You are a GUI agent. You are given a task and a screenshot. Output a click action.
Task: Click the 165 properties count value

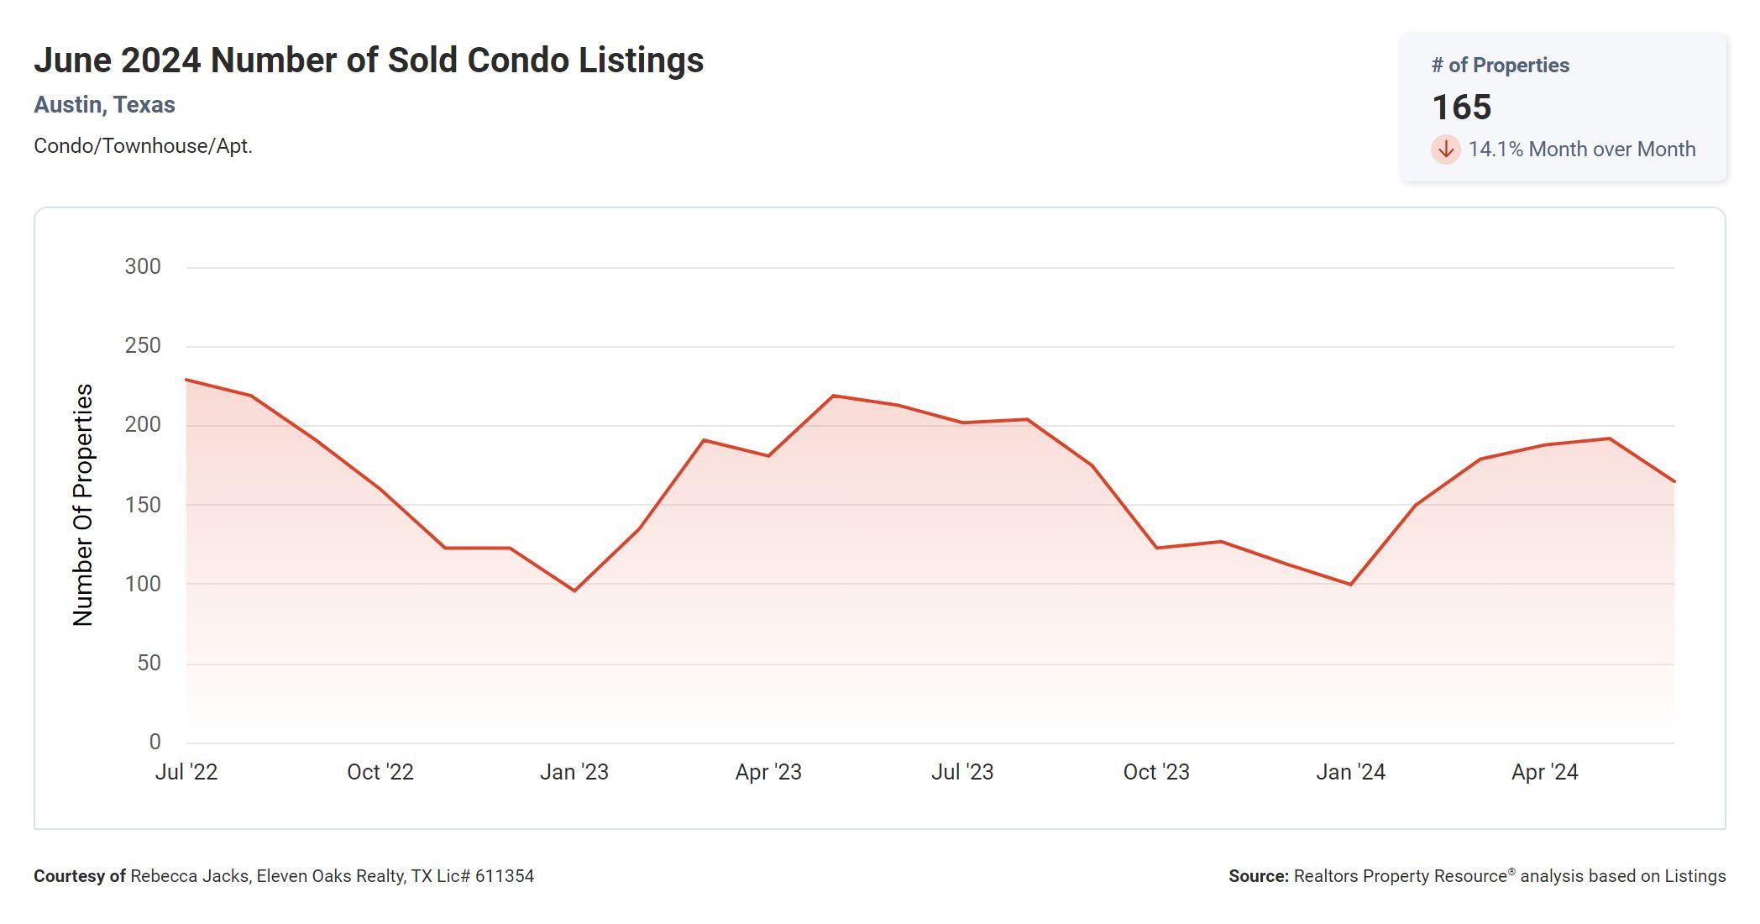[x=1461, y=108]
